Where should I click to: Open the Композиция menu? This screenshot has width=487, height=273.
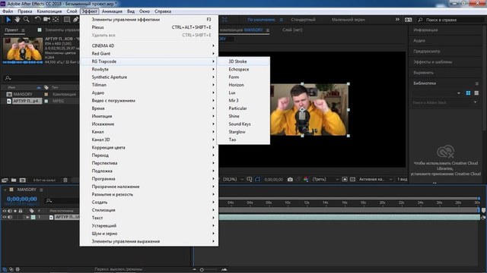[x=49, y=11]
